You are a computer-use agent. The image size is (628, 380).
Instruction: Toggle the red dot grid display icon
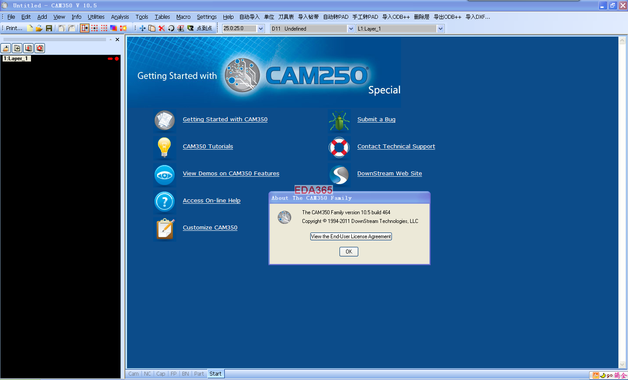104,28
